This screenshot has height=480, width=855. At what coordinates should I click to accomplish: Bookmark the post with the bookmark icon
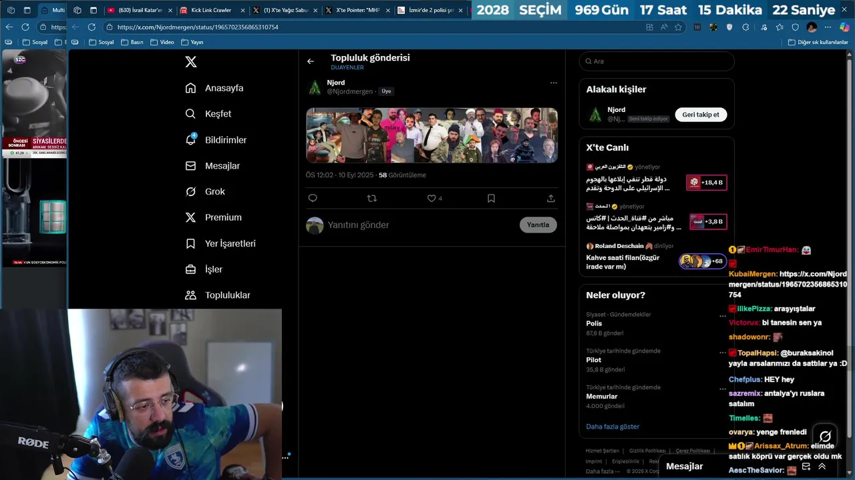coord(491,198)
